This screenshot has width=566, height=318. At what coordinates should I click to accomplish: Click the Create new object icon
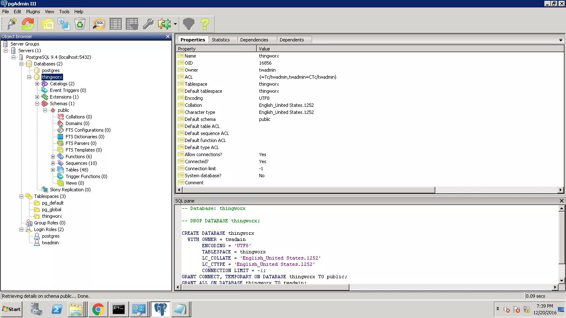click(x=64, y=24)
